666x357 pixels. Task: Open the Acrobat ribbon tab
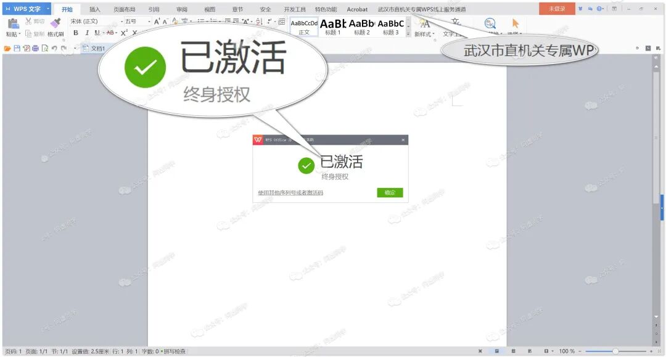[357, 9]
